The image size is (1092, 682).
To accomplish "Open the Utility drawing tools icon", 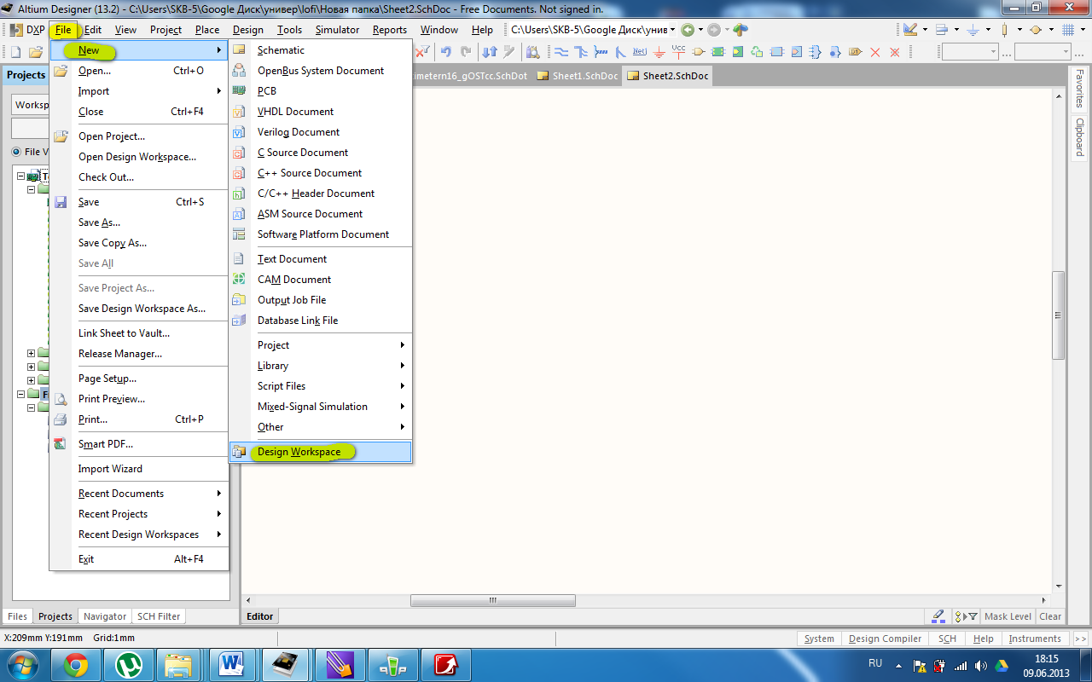I will coord(909,29).
